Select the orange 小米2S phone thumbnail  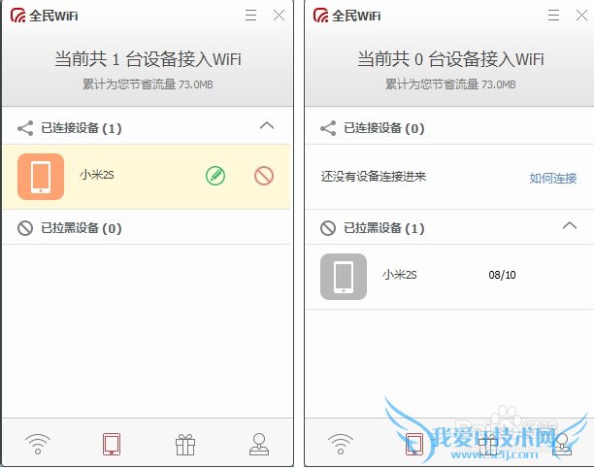point(41,177)
